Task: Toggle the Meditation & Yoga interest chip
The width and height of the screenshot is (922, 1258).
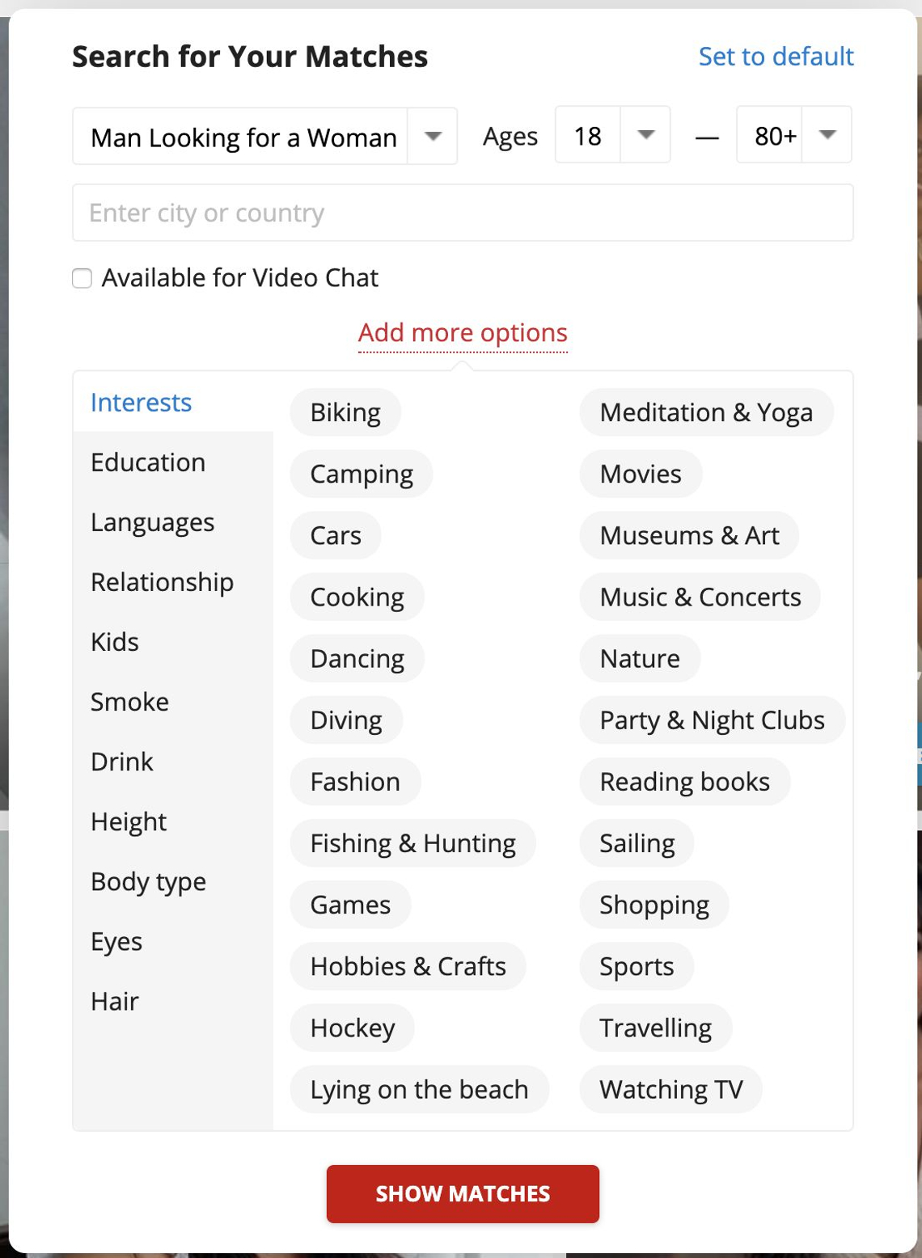Action: 706,412
